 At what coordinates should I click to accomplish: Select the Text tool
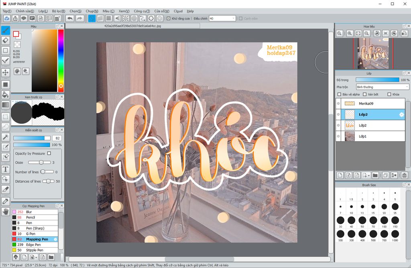(6, 169)
